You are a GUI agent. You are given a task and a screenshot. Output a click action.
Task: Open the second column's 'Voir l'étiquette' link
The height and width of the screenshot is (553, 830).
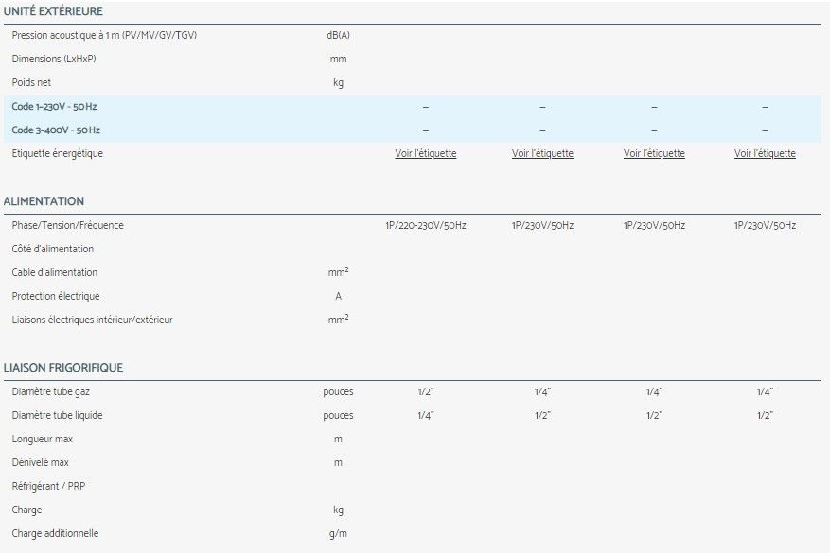coord(542,153)
